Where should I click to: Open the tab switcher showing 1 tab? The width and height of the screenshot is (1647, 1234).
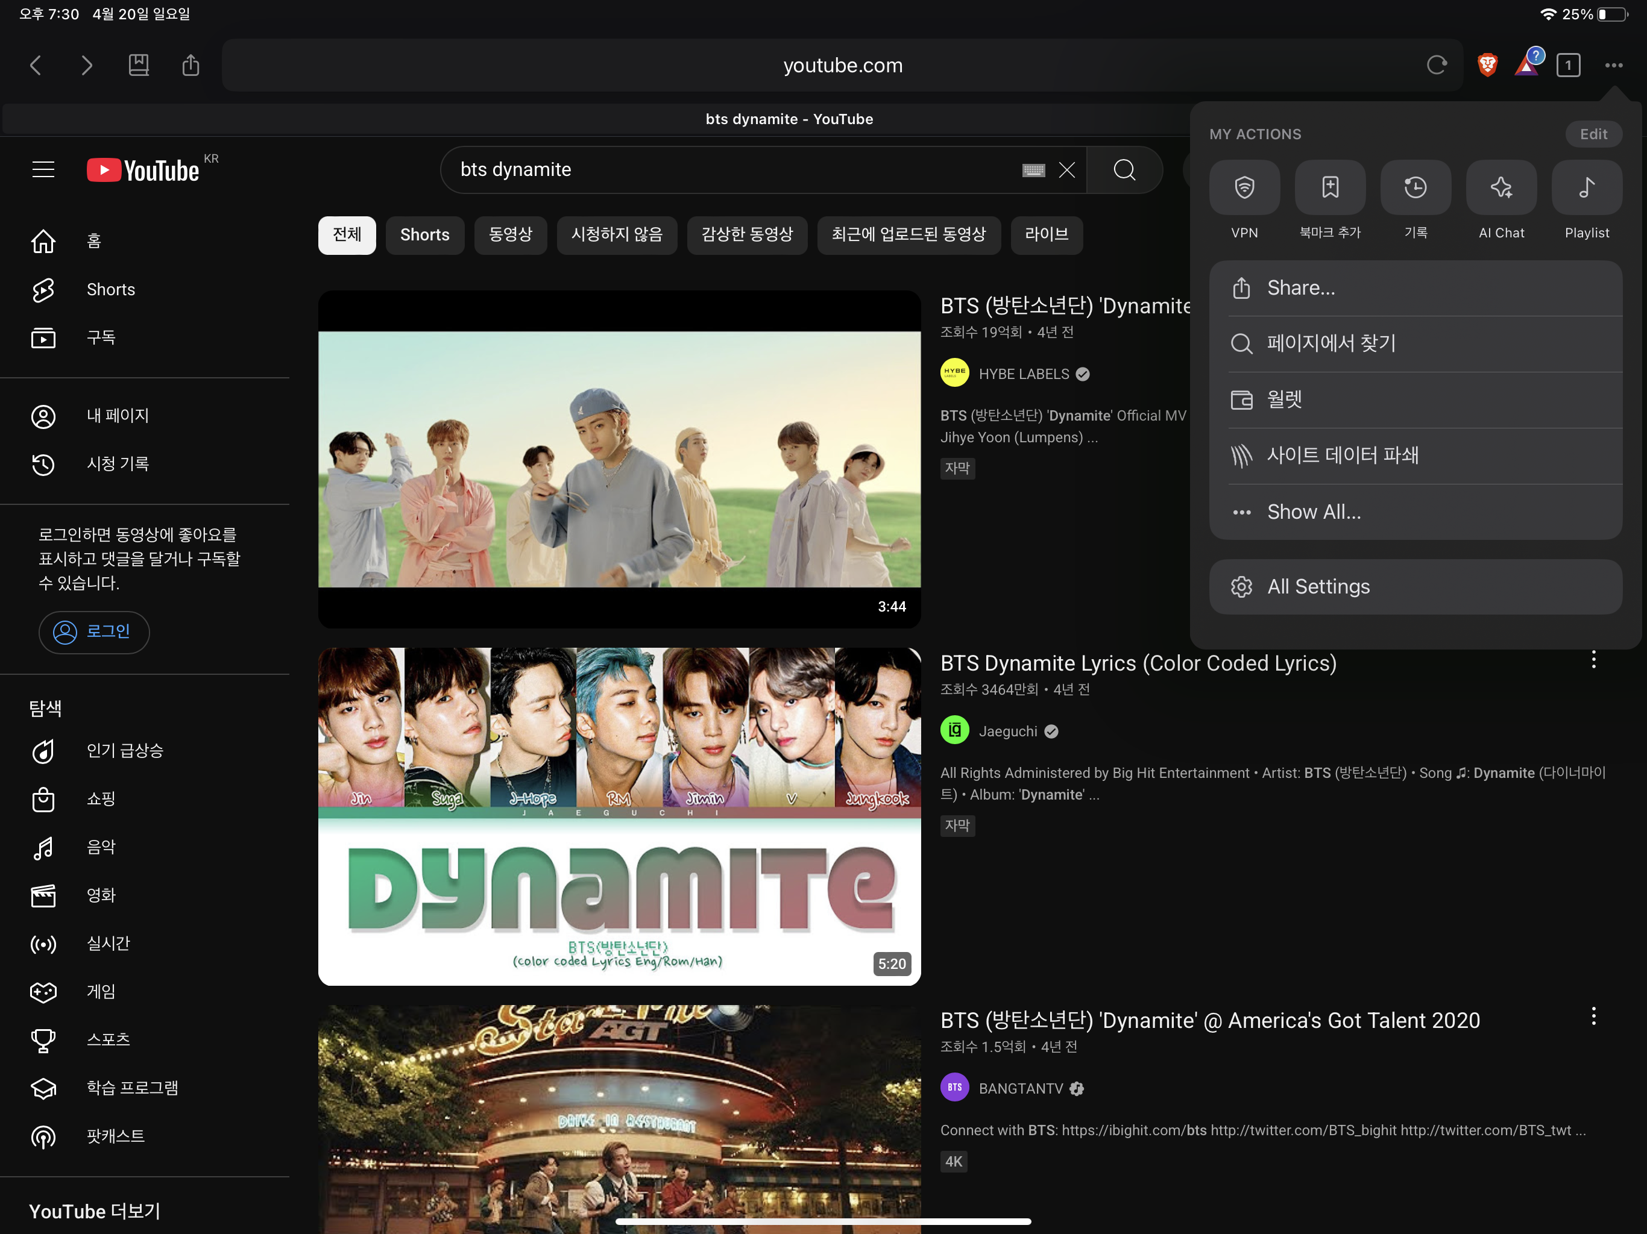point(1568,64)
